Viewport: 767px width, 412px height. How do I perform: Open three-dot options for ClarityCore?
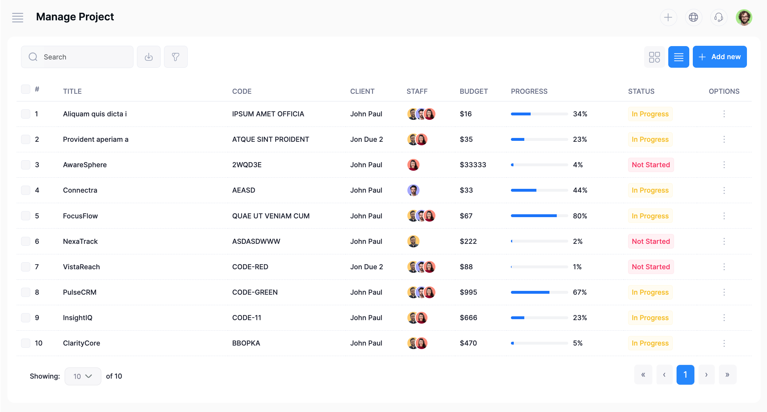[x=724, y=343]
